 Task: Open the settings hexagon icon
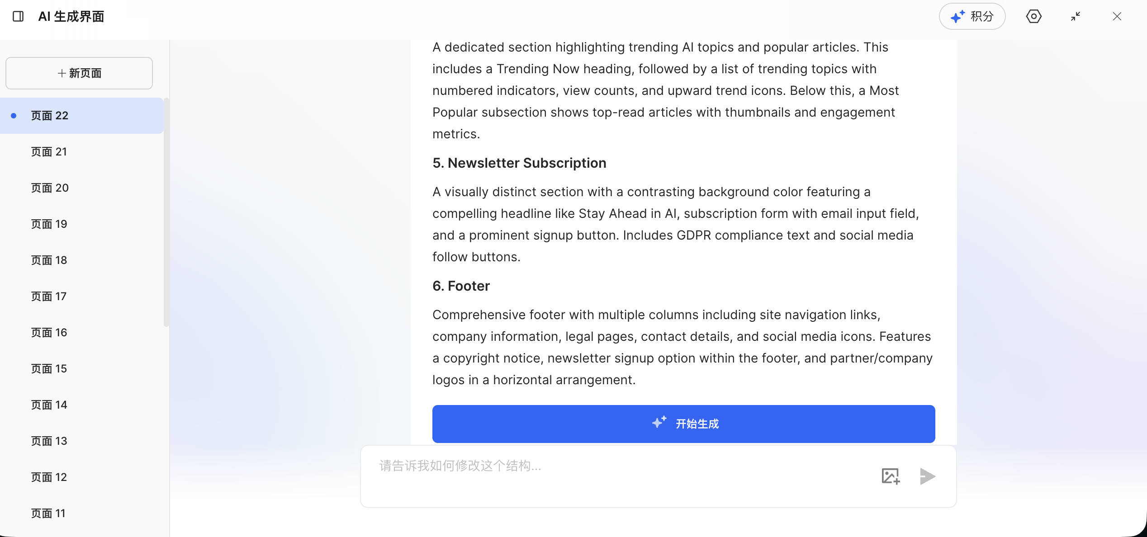(1033, 17)
